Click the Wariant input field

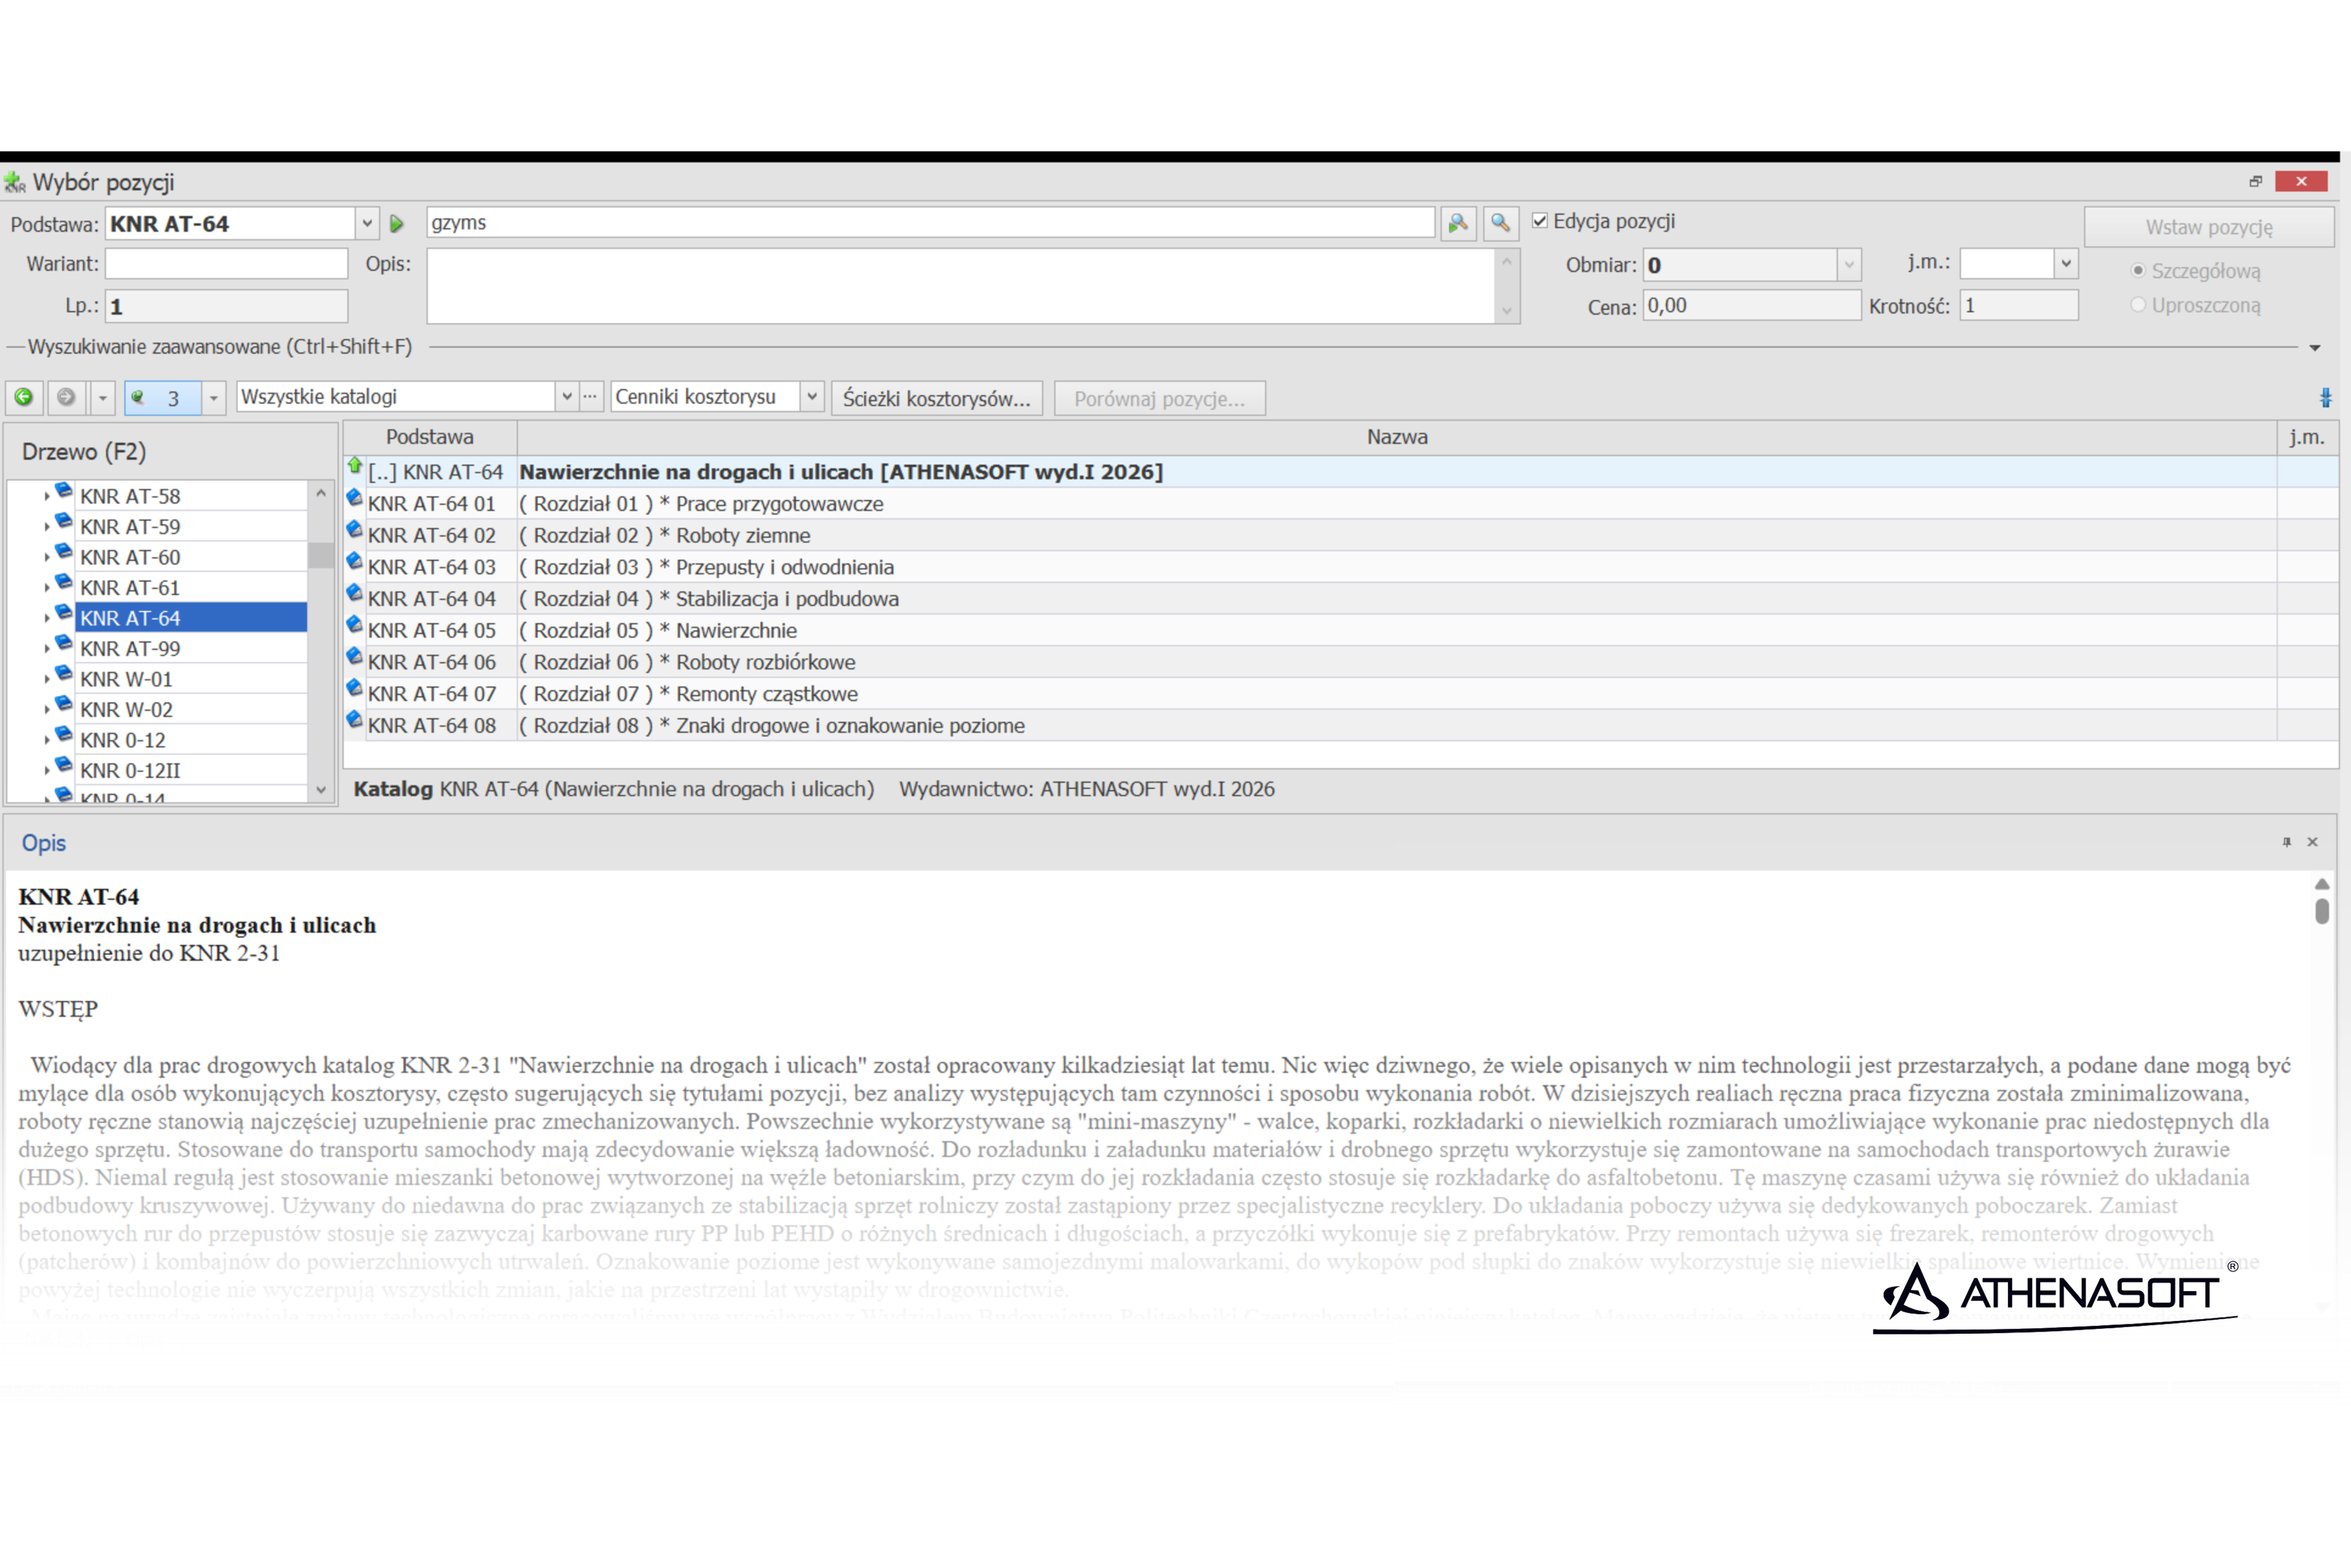click(x=227, y=264)
